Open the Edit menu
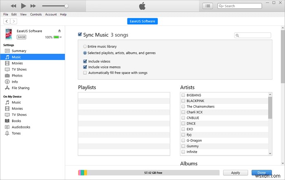Image resolution: width=285 pixels, height=180 pixels. tap(14, 14)
